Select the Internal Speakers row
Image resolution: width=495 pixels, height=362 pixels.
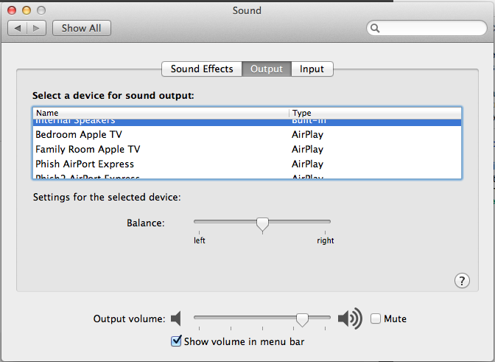tap(248, 122)
